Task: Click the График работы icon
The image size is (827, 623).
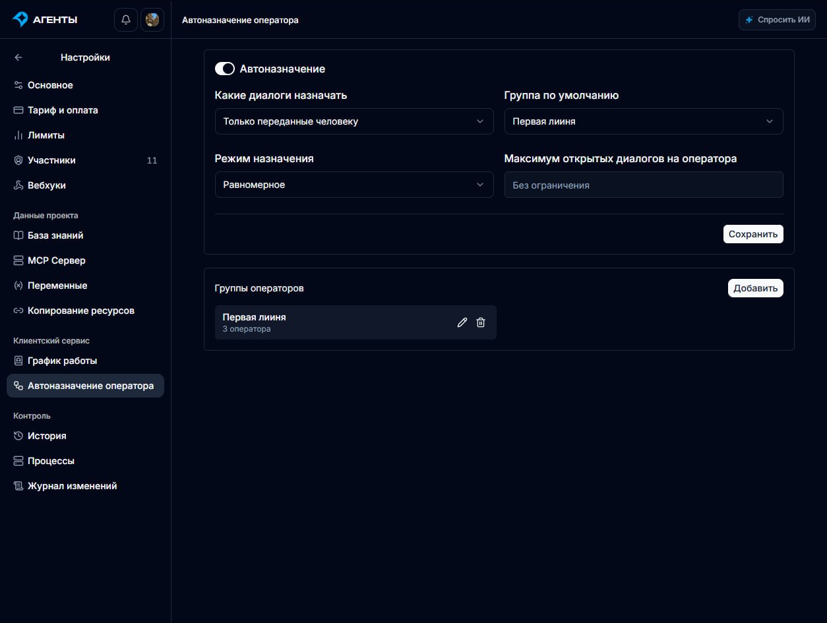Action: 18,361
